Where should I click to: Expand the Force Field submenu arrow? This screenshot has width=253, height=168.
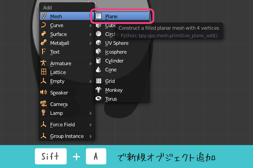91,125
